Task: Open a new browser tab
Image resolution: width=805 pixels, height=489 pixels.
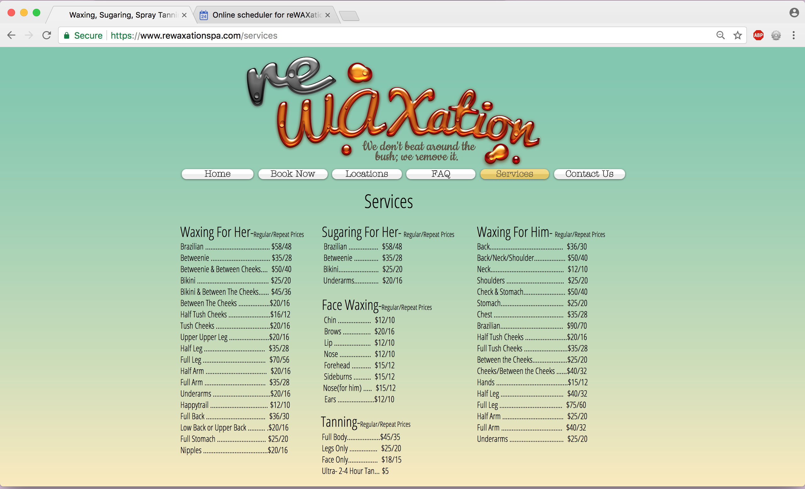Action: tap(349, 15)
